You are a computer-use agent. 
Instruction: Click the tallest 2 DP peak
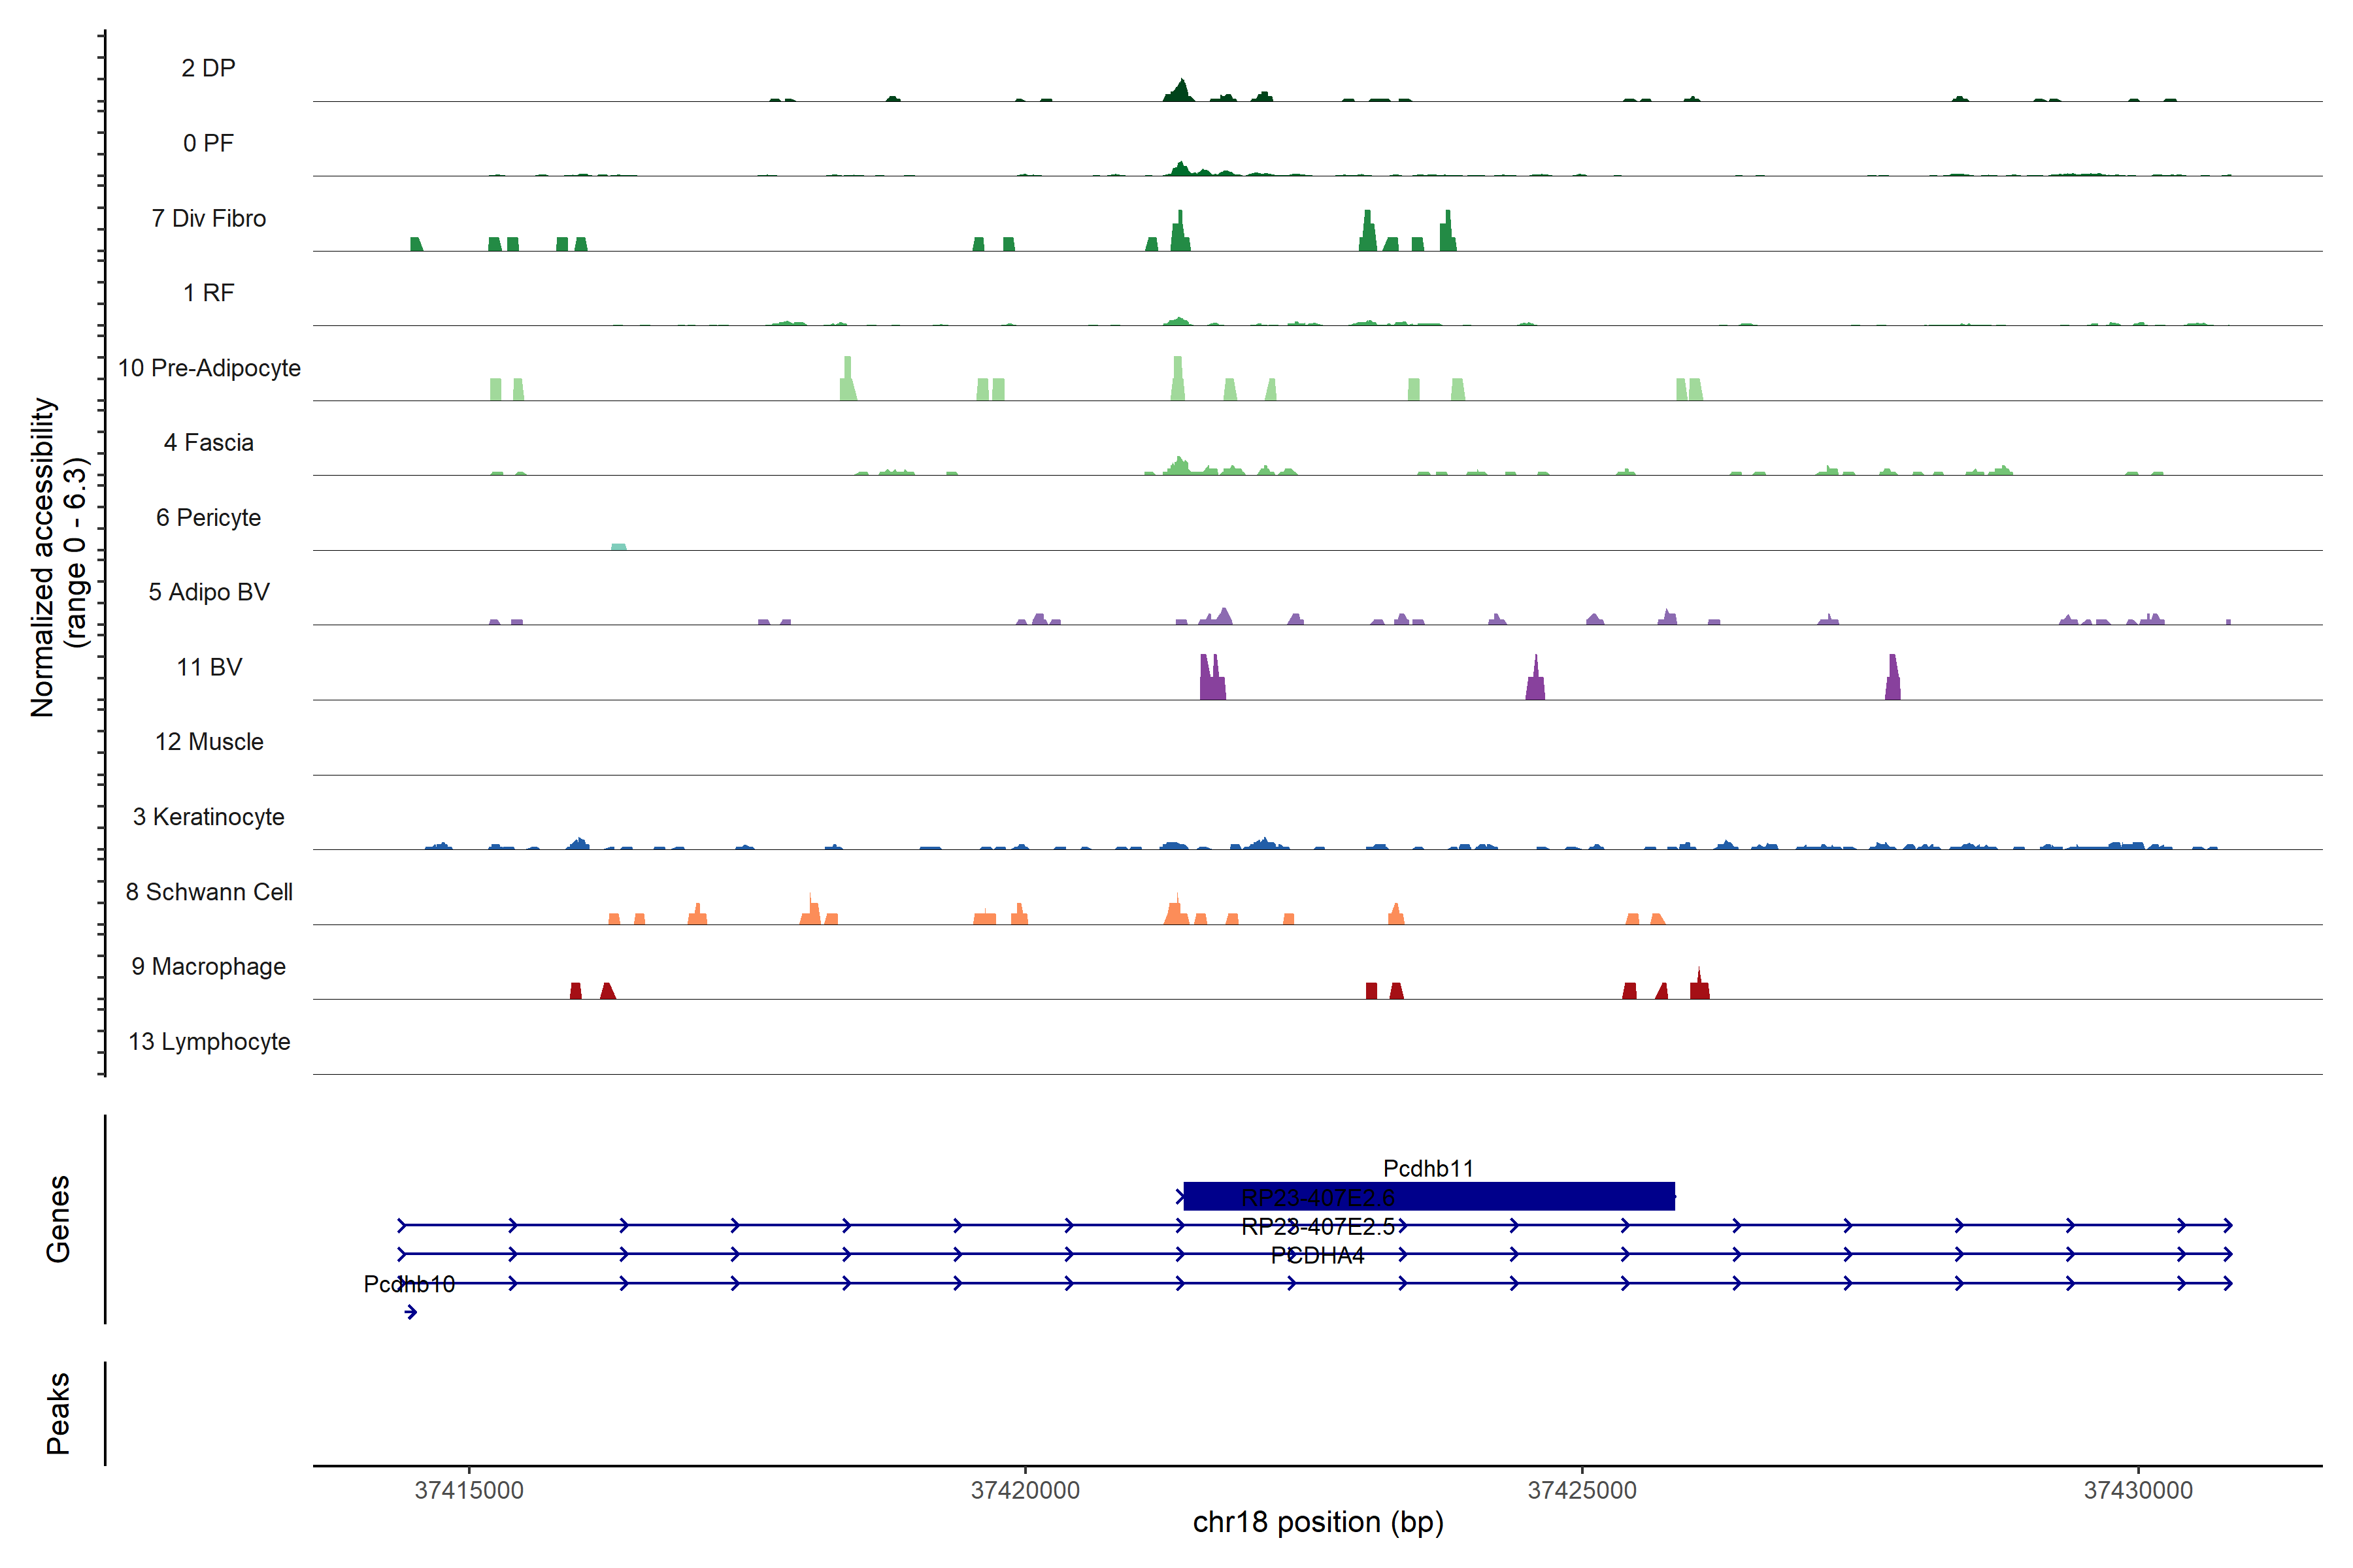tap(1182, 90)
